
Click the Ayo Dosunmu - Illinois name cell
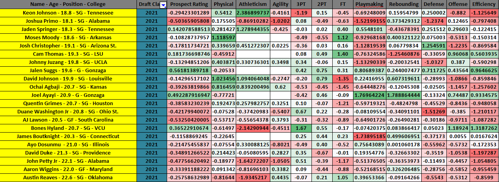tap(69, 145)
